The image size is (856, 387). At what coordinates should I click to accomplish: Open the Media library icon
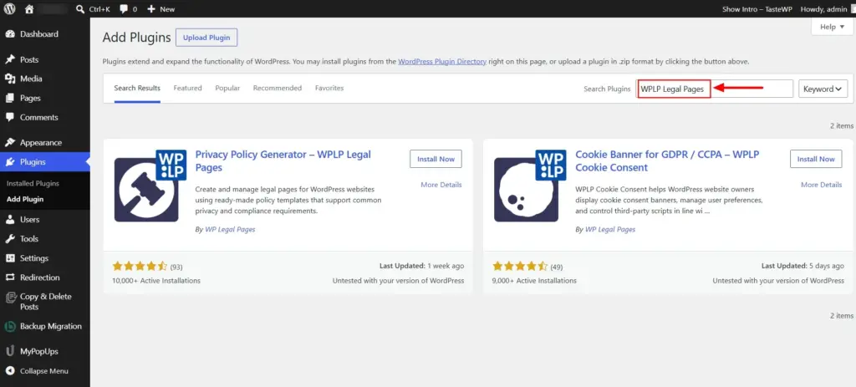pos(10,79)
